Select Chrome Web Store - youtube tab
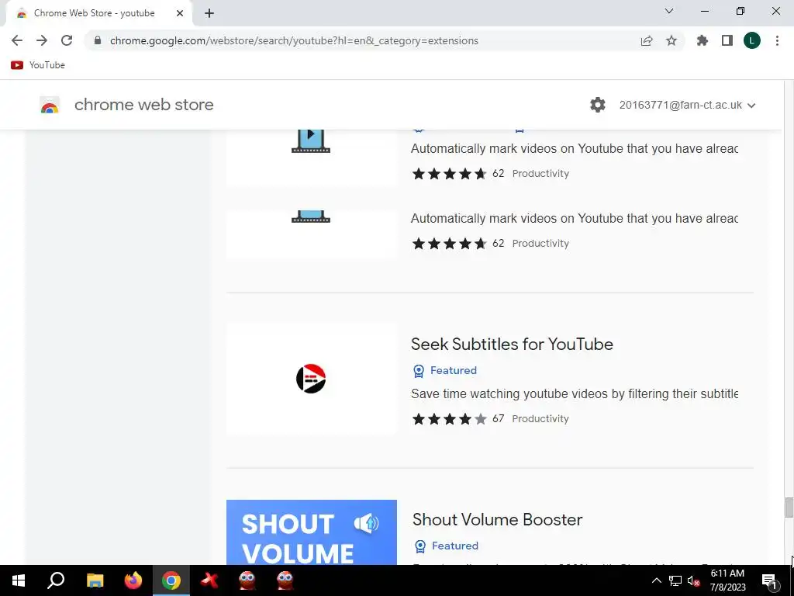Screen dimensions: 794x596 94,13
